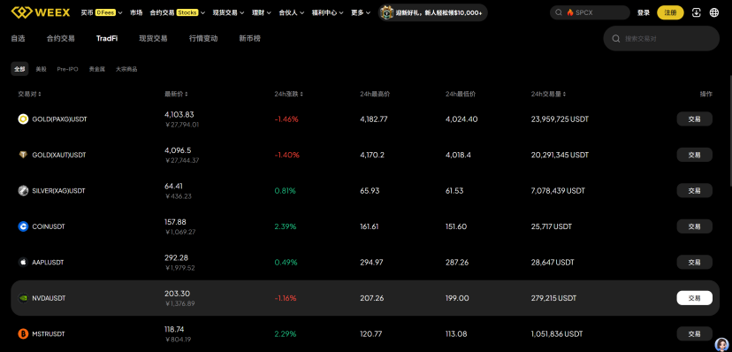This screenshot has height=352, width=732.
Task: Click the yellow 注册 button
Action: pos(670,12)
